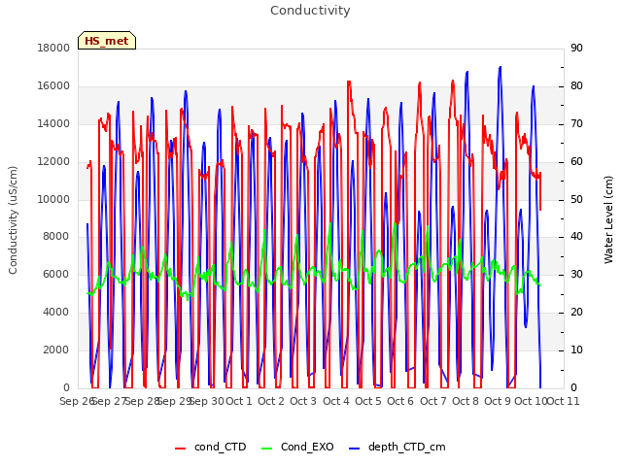The height and width of the screenshot is (466, 622).
Task: Click the Conductivity (uS/cm) axis label
Action: click(x=13, y=220)
